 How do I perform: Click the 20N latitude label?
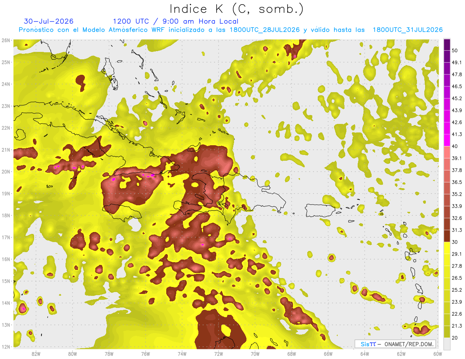coord(6,172)
